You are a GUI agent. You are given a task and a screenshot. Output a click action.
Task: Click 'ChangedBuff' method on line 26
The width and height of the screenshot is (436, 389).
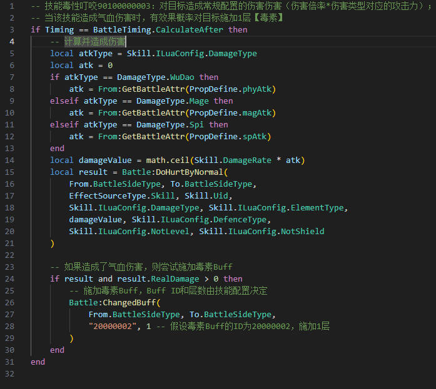pyautogui.click(x=129, y=303)
